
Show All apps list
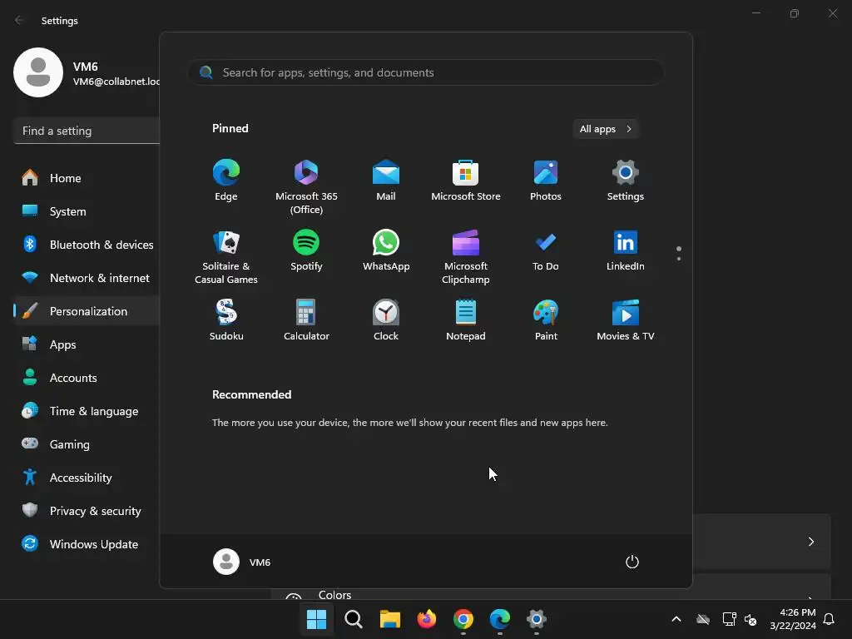[x=606, y=129]
